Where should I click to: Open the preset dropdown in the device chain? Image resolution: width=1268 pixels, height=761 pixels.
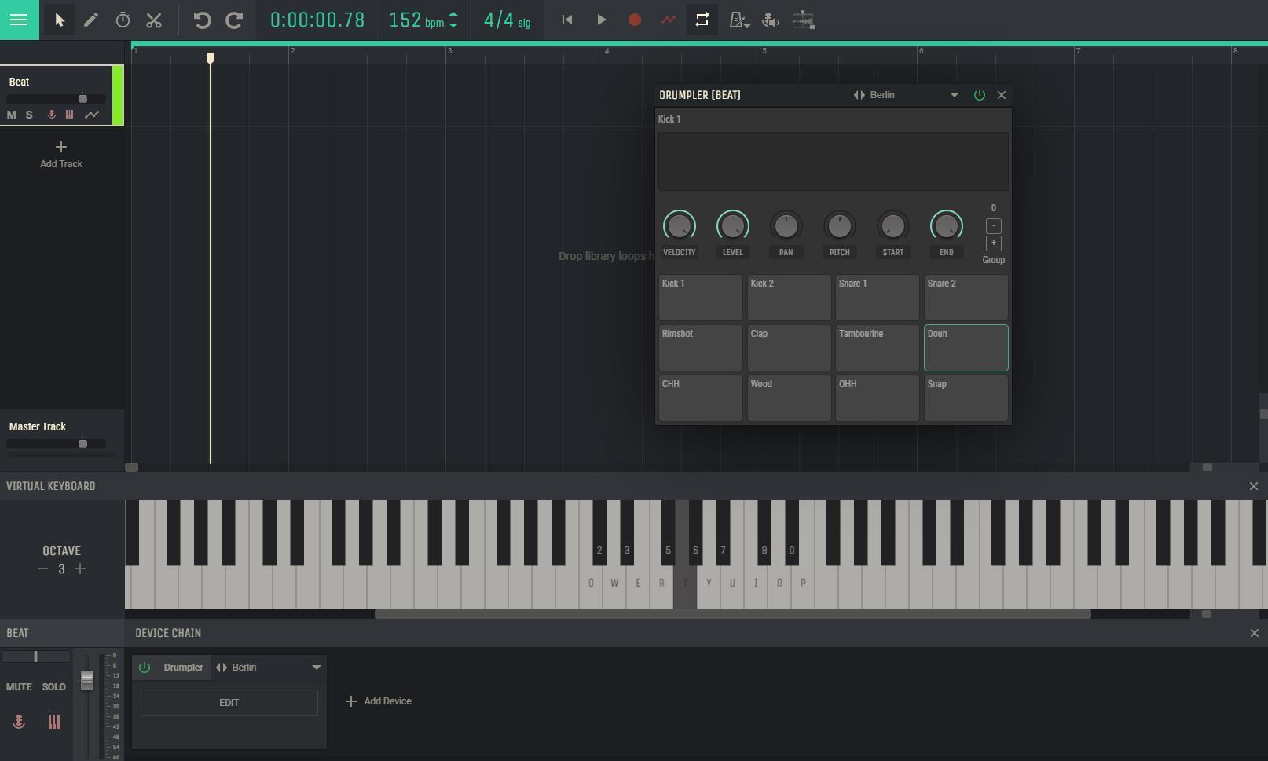[317, 668]
